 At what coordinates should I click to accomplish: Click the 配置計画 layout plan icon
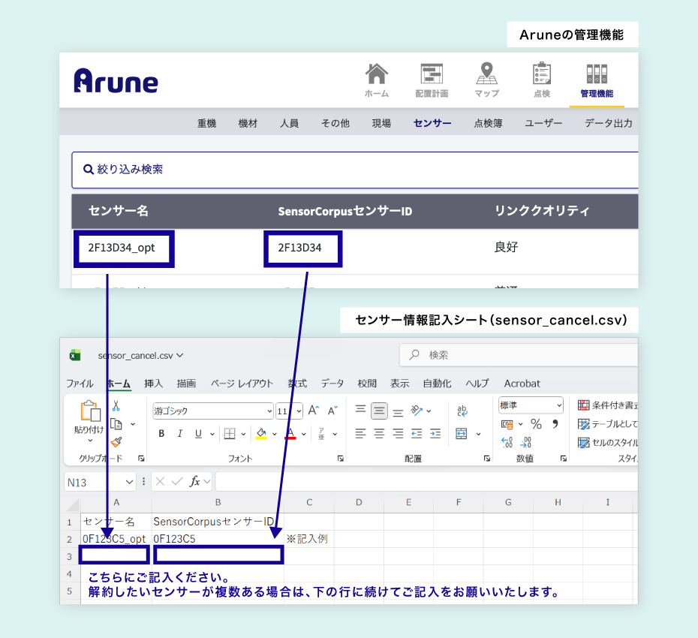pos(432,75)
